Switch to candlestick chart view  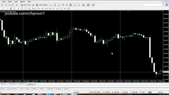[55, 5]
